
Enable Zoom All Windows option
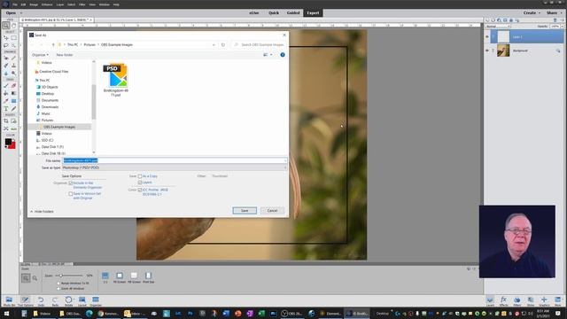click(58, 289)
